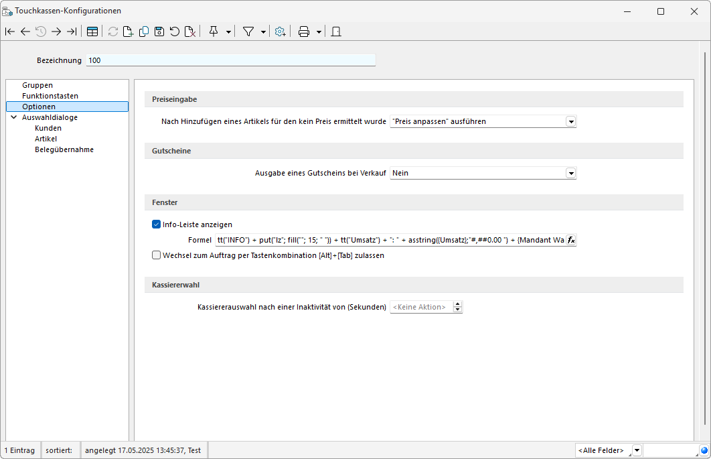The height and width of the screenshot is (459, 711).
Task: Open the Gutschein bei Verkauf dropdown
Action: pyautogui.click(x=571, y=173)
